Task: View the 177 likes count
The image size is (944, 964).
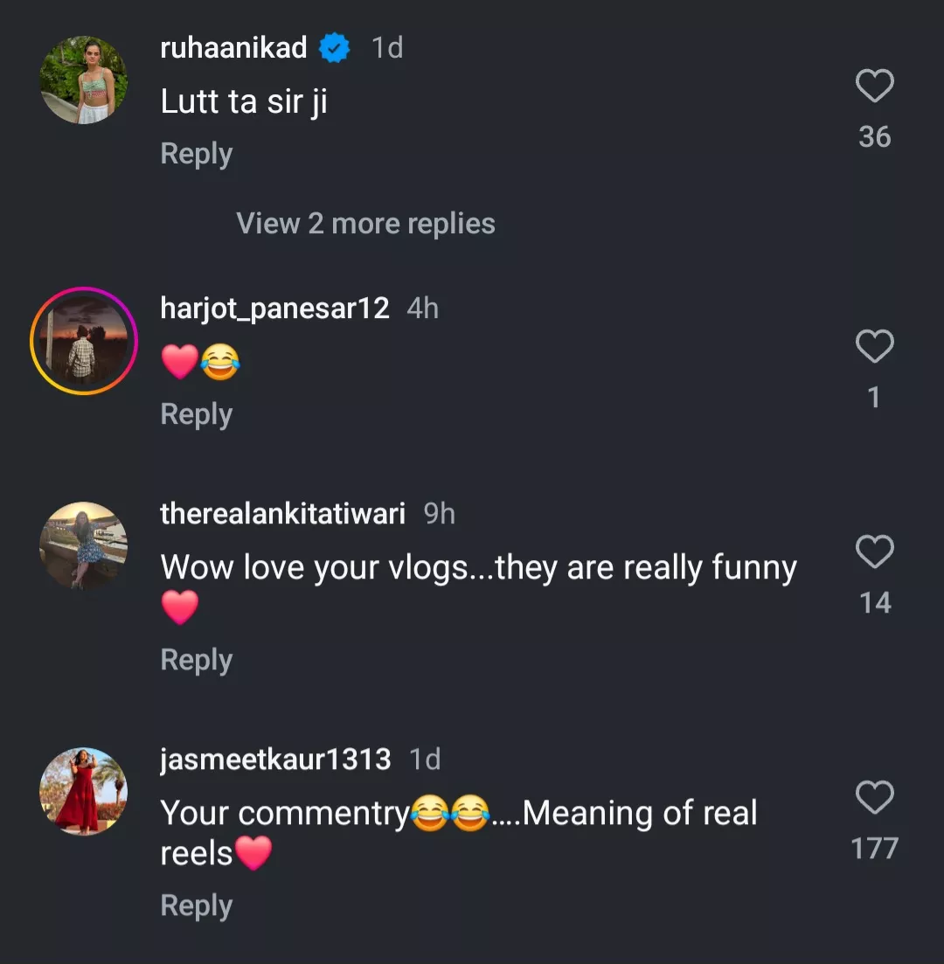Action: (x=874, y=848)
